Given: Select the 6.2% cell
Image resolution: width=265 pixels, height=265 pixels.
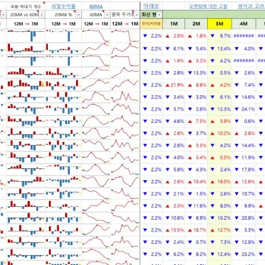Looking at the screenshot, I should point(174,254).
